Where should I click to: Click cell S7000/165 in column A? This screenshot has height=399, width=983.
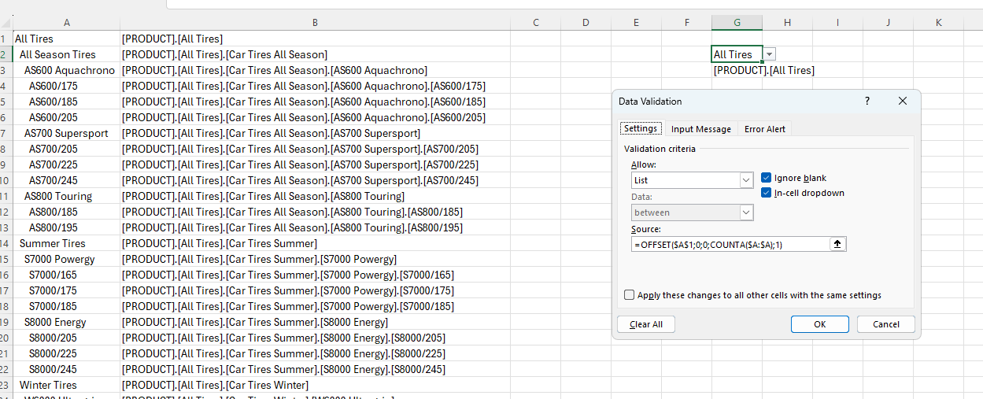[x=66, y=275]
